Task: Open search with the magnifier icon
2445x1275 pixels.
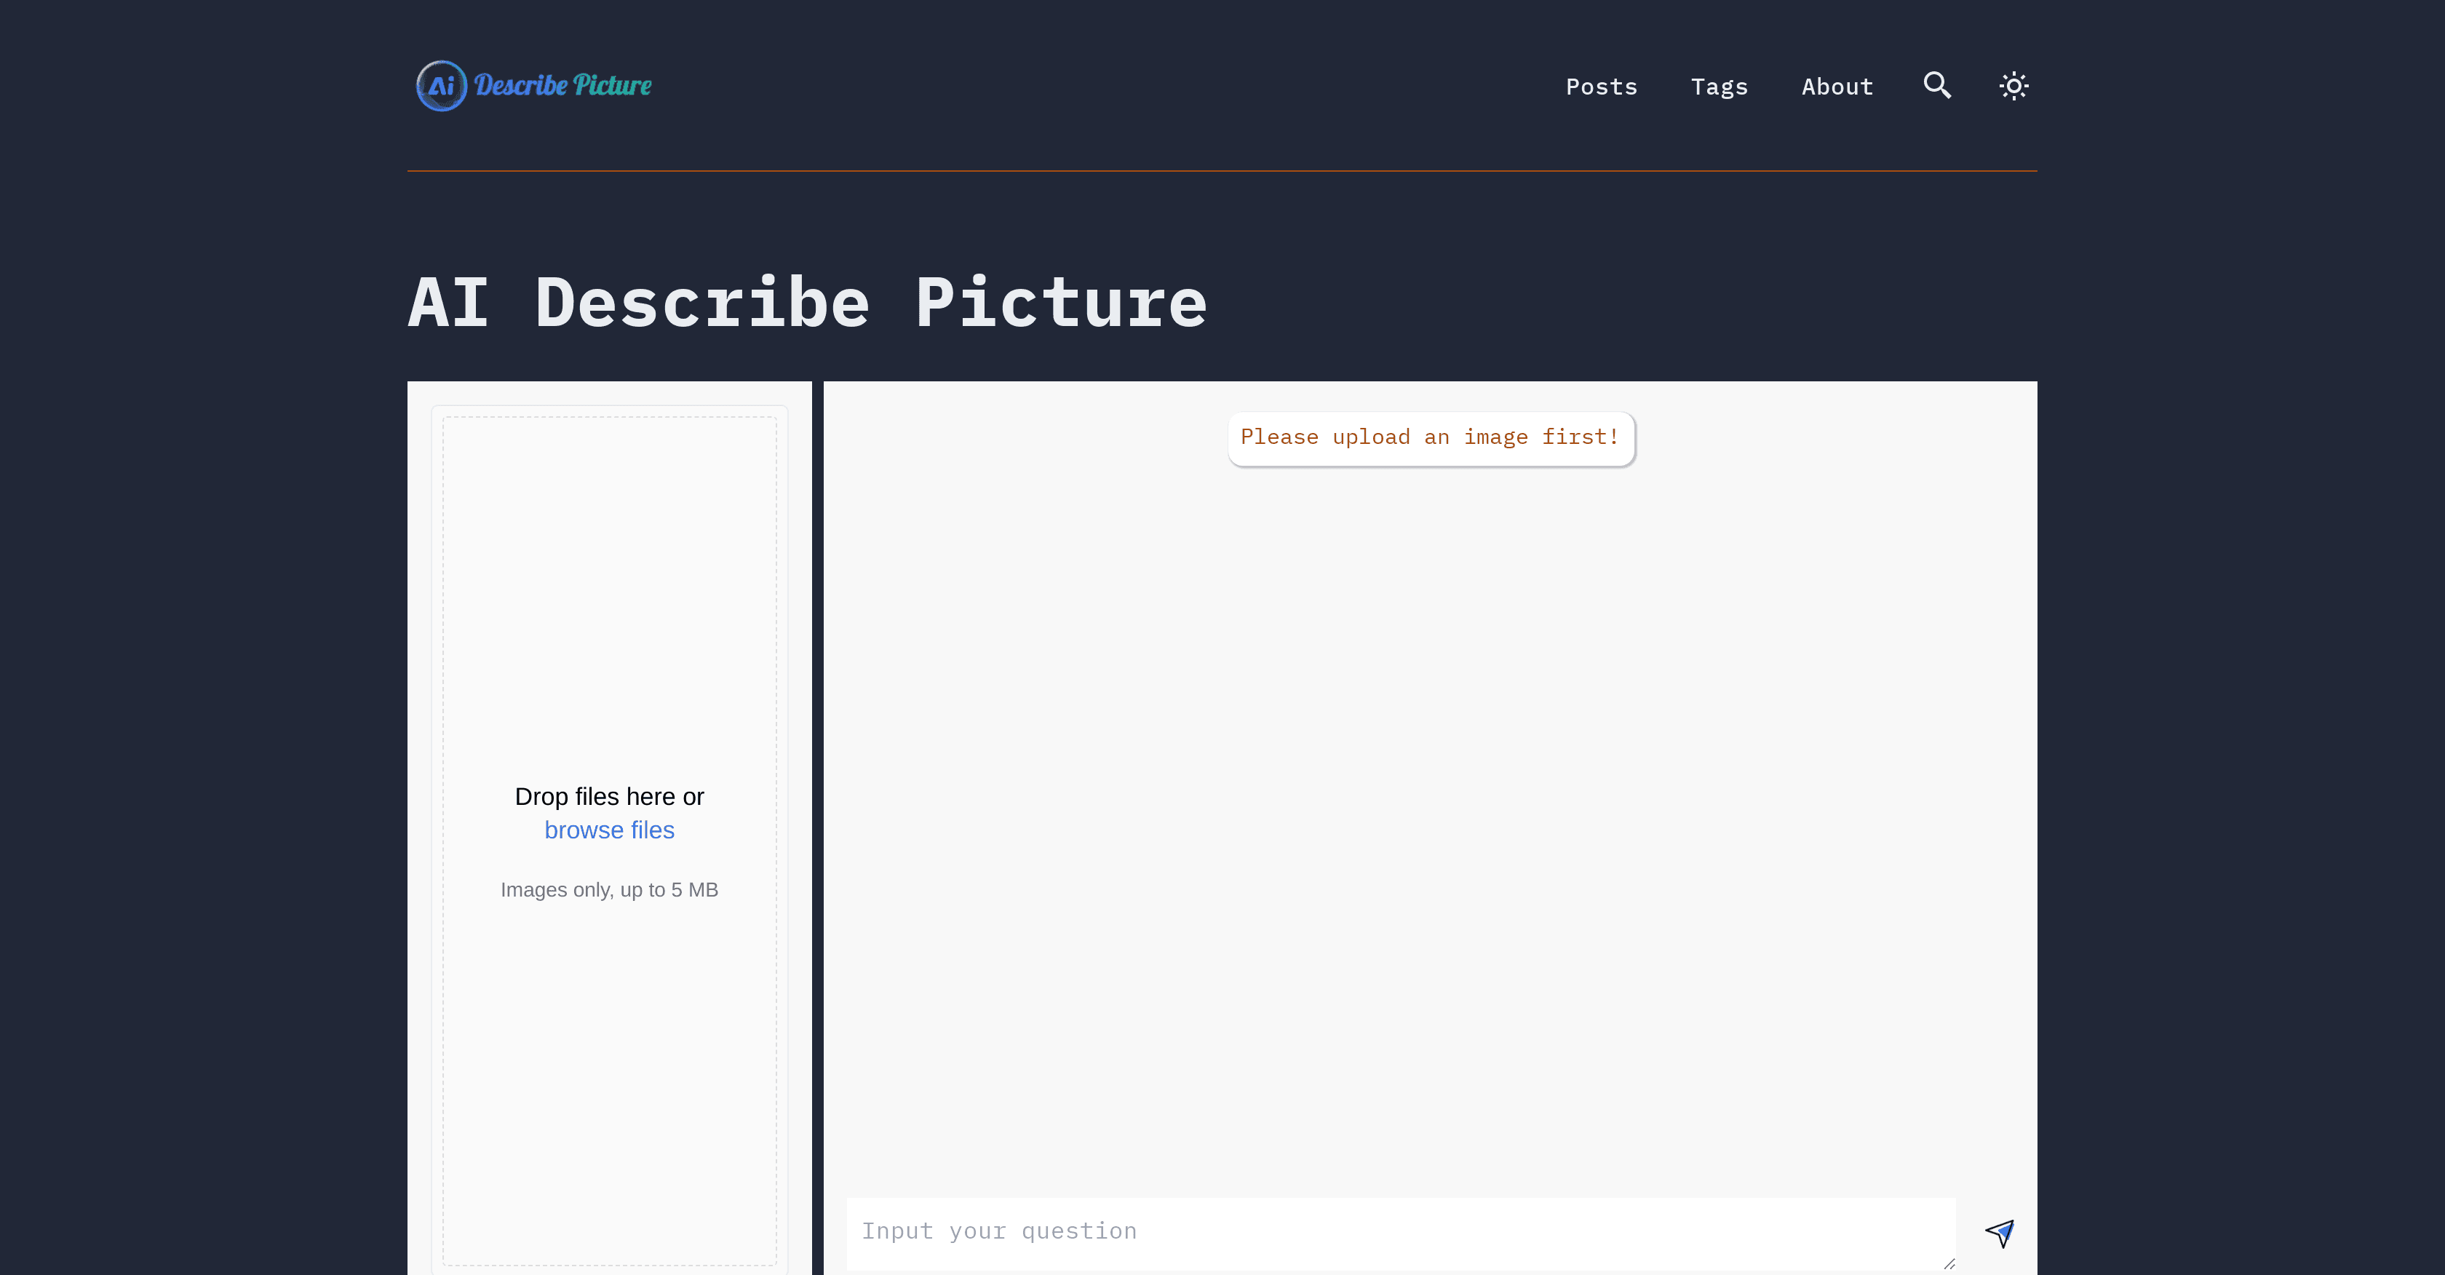Action: 1937,85
